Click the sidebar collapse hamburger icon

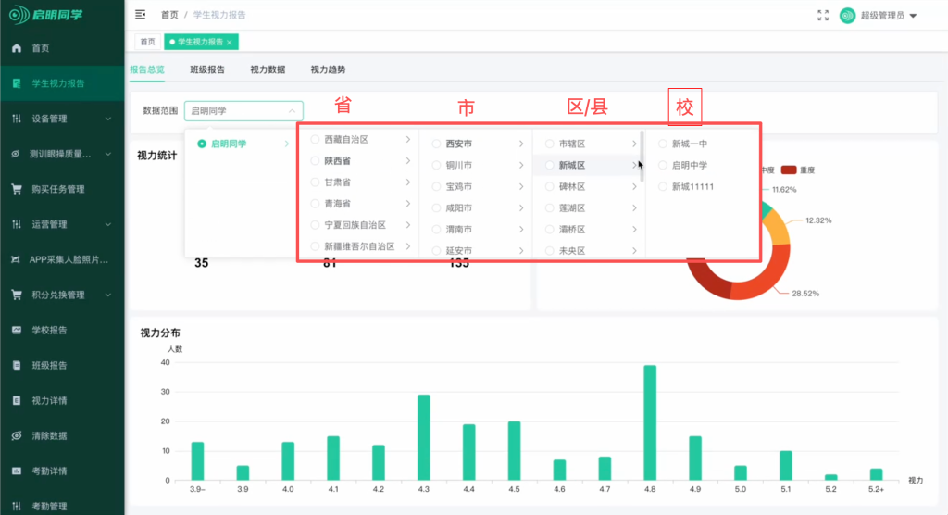coord(141,15)
